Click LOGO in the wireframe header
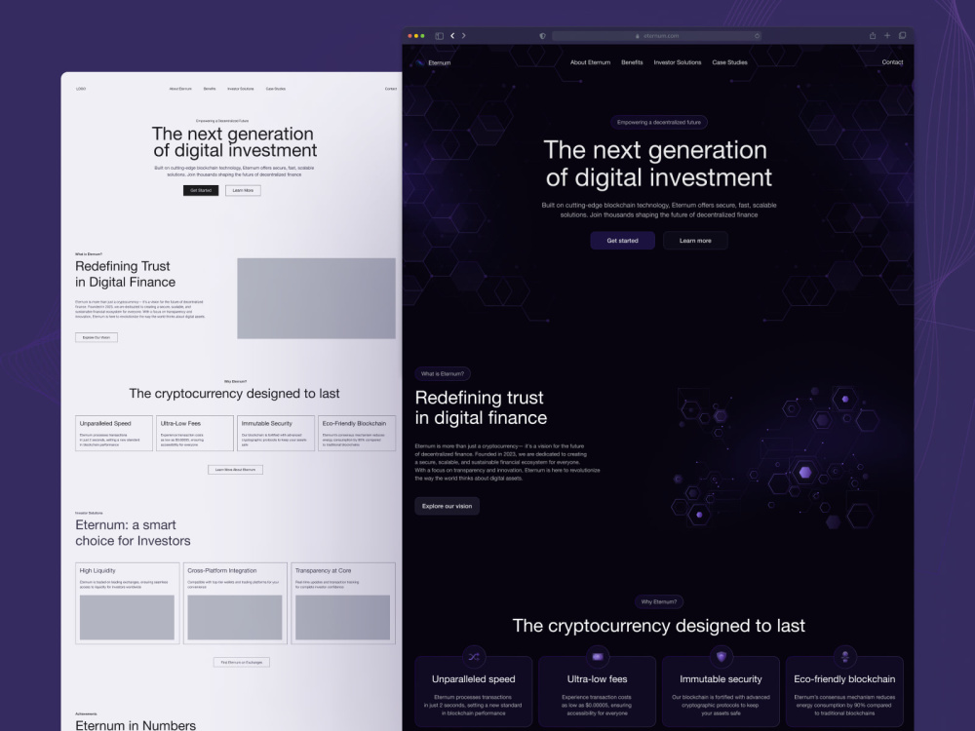 [x=81, y=89]
